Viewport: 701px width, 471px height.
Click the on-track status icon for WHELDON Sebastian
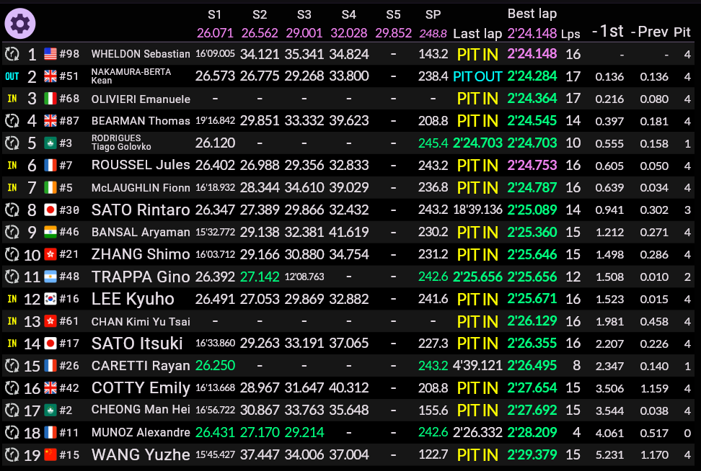tap(12, 55)
